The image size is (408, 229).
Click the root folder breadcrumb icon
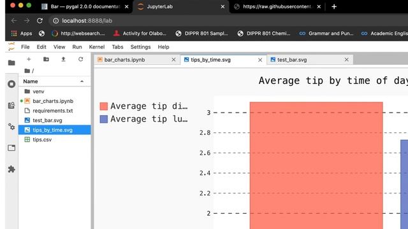[x=27, y=71]
